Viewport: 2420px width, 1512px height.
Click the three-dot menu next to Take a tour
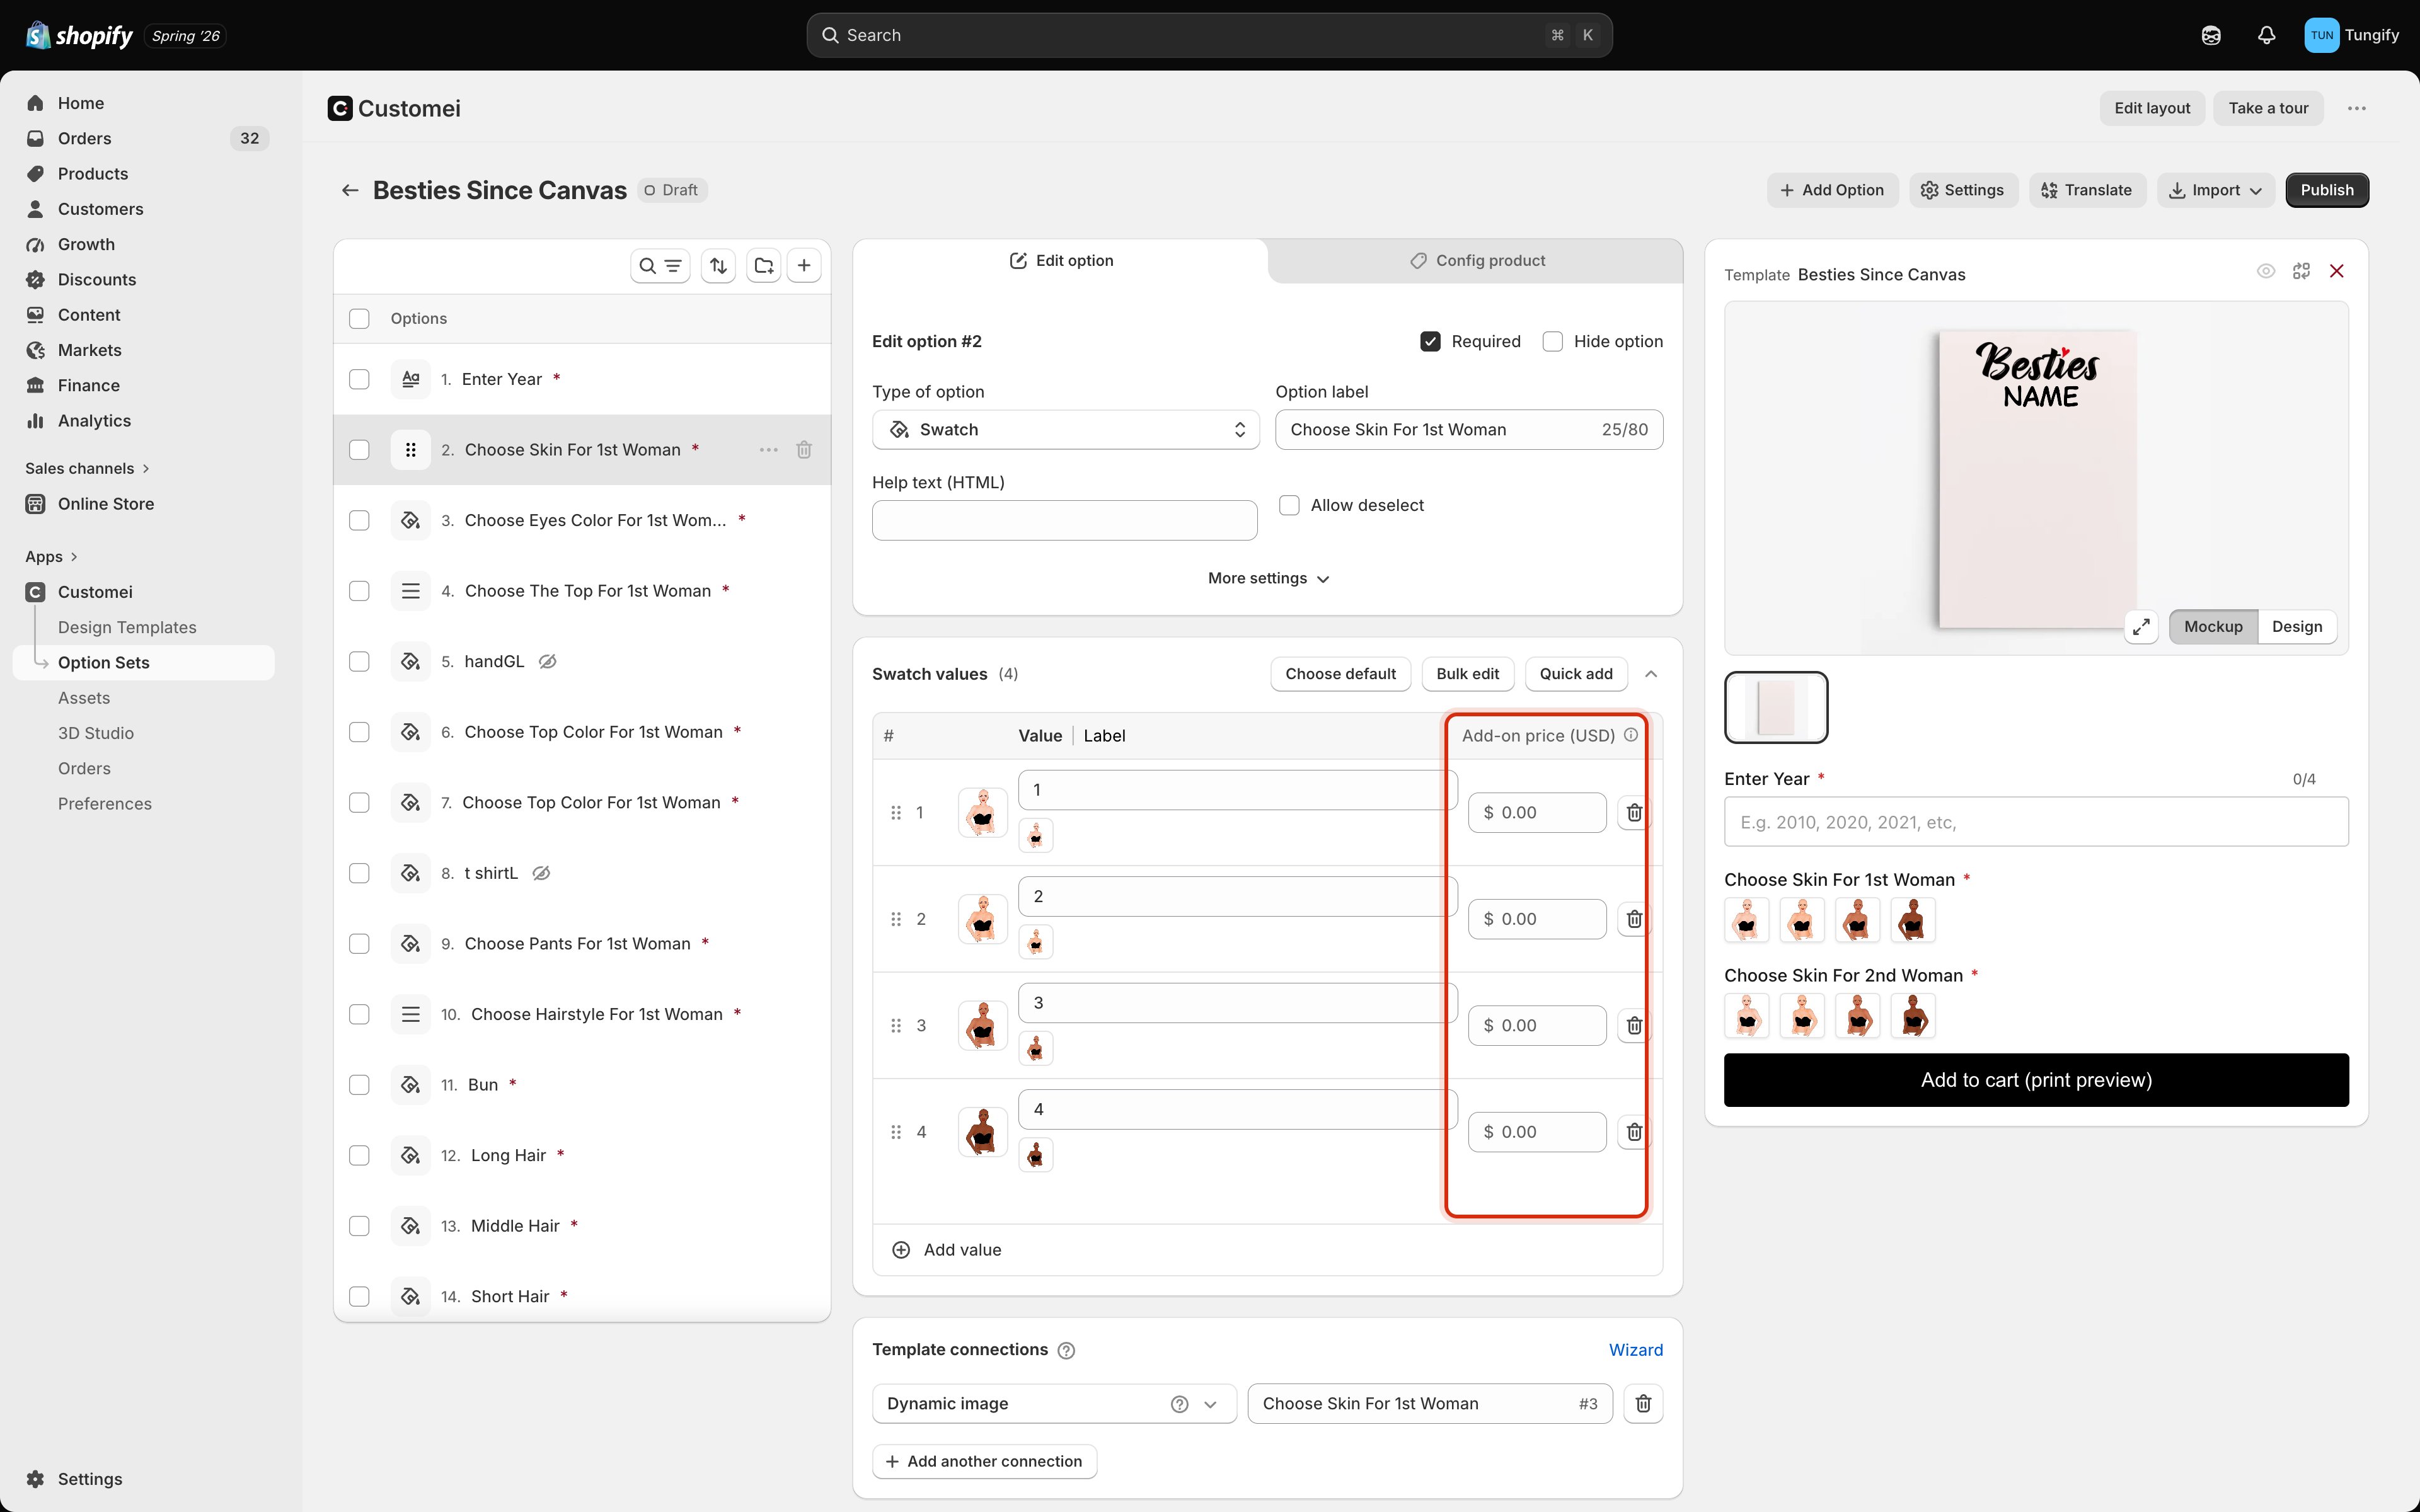(2357, 108)
